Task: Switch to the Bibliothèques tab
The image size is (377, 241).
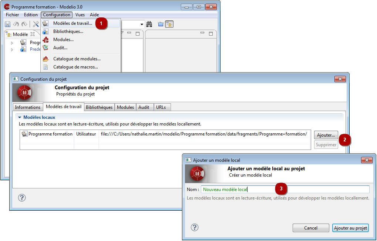Action: tap(99, 107)
